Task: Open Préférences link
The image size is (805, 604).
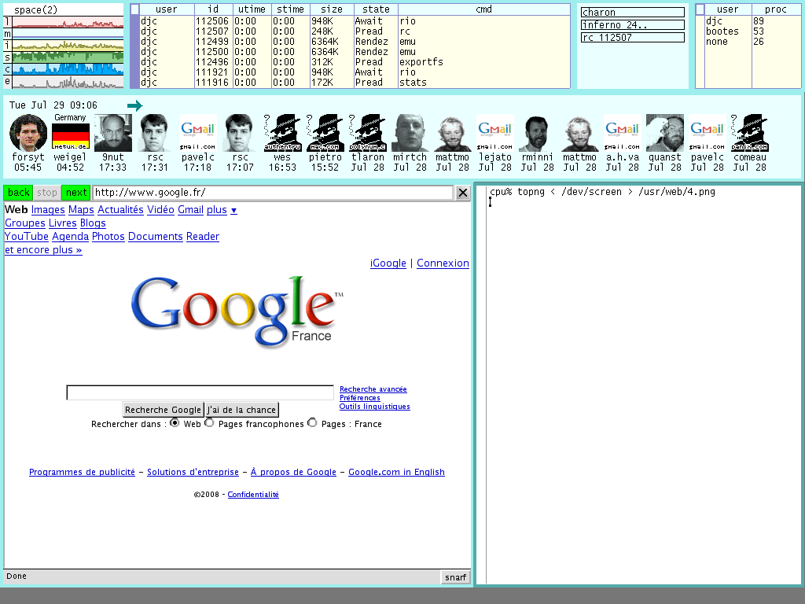Action: (360, 398)
